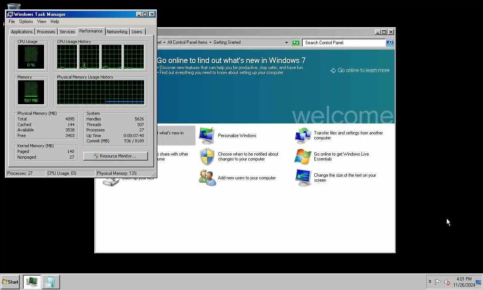The image size is (483, 290).
Task: Click the Transfer files and settings icon
Action: (x=303, y=136)
